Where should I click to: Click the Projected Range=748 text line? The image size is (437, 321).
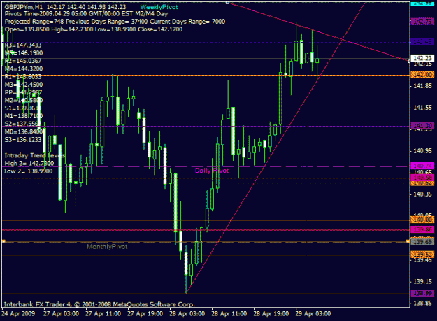point(115,22)
